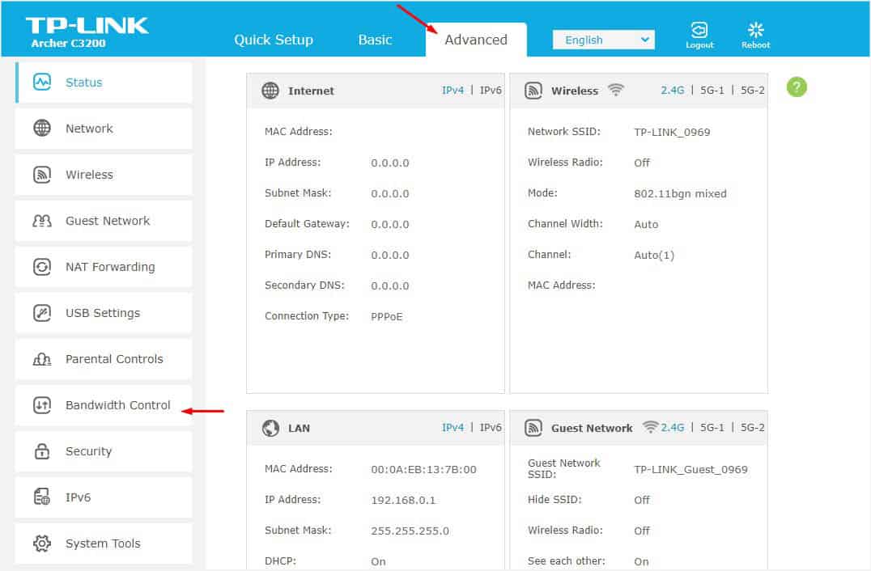This screenshot has width=871, height=571.
Task: Switch to the Quick Setup tab
Action: click(274, 40)
